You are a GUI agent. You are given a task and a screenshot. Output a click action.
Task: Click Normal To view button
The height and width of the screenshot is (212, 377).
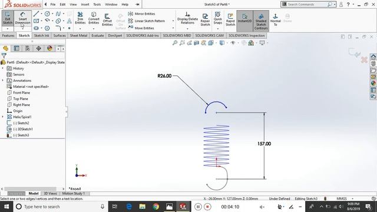tap(276, 19)
